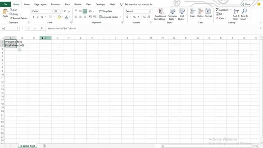Switch to the Page Layout tab
The width and height of the screenshot is (263, 148).
[x=40, y=5]
